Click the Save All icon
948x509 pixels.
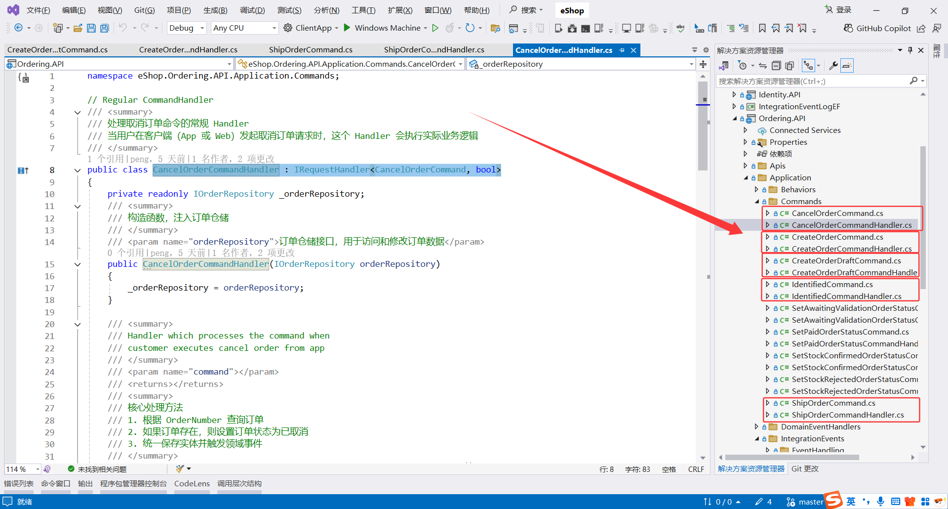(x=105, y=28)
